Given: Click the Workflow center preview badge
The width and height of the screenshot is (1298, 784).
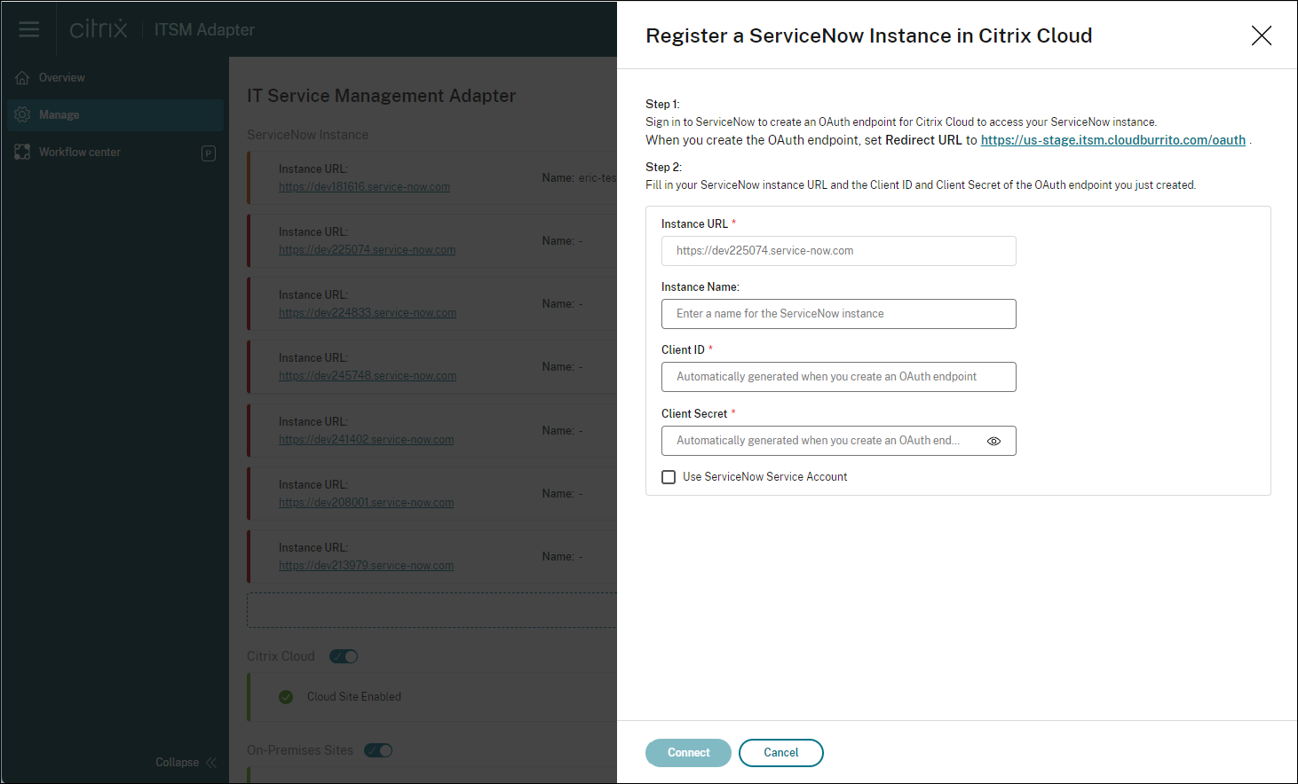Looking at the screenshot, I should click(209, 153).
